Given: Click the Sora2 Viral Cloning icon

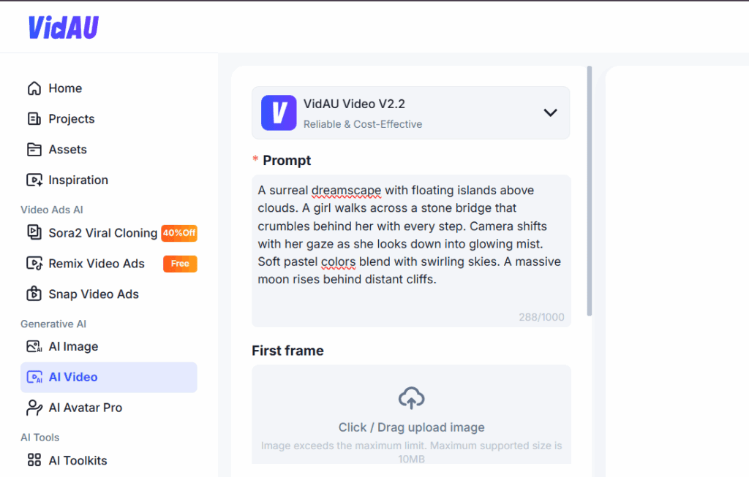Looking at the screenshot, I should (34, 233).
